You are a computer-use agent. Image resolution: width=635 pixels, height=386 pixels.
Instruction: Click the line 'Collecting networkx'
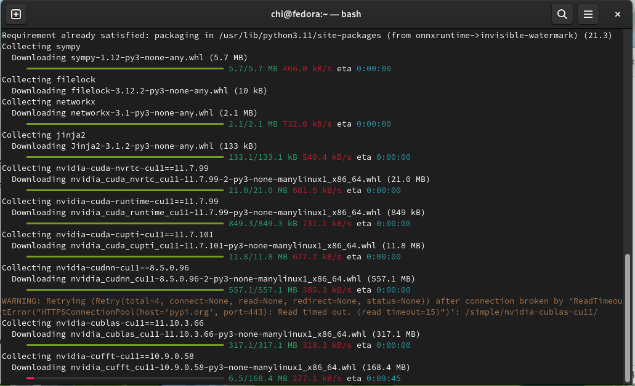point(49,102)
